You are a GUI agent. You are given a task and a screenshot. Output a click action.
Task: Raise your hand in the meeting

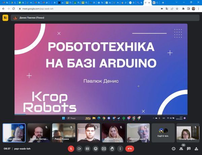(112, 148)
